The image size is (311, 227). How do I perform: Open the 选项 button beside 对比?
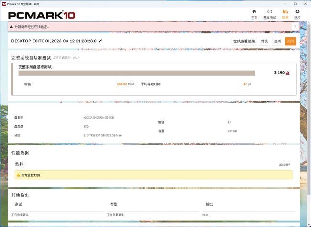pos(278,41)
